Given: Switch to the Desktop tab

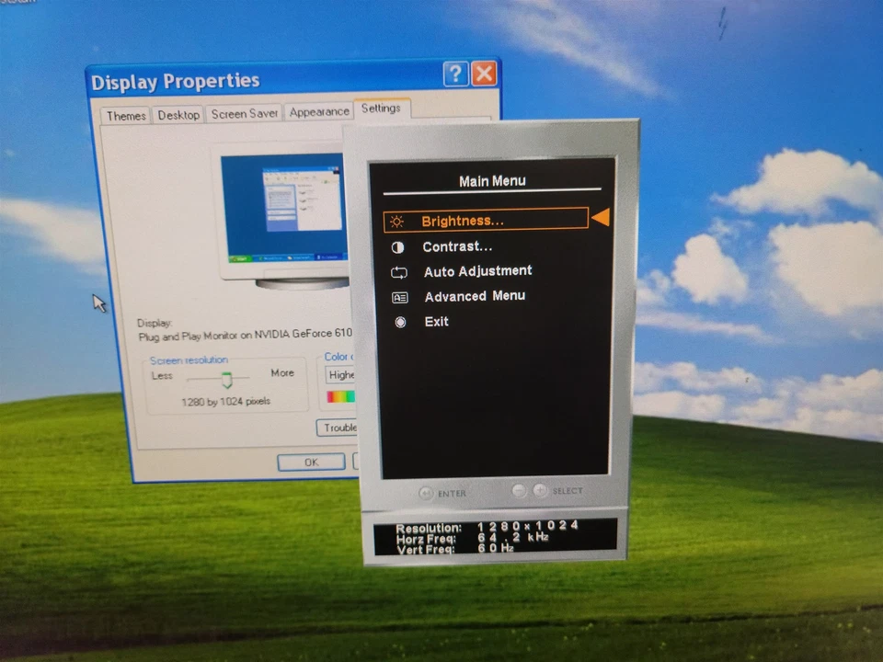Looking at the screenshot, I should (x=178, y=115).
